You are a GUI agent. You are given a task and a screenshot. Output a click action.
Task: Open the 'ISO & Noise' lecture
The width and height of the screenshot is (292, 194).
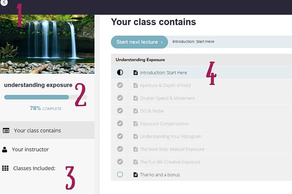[152, 111]
